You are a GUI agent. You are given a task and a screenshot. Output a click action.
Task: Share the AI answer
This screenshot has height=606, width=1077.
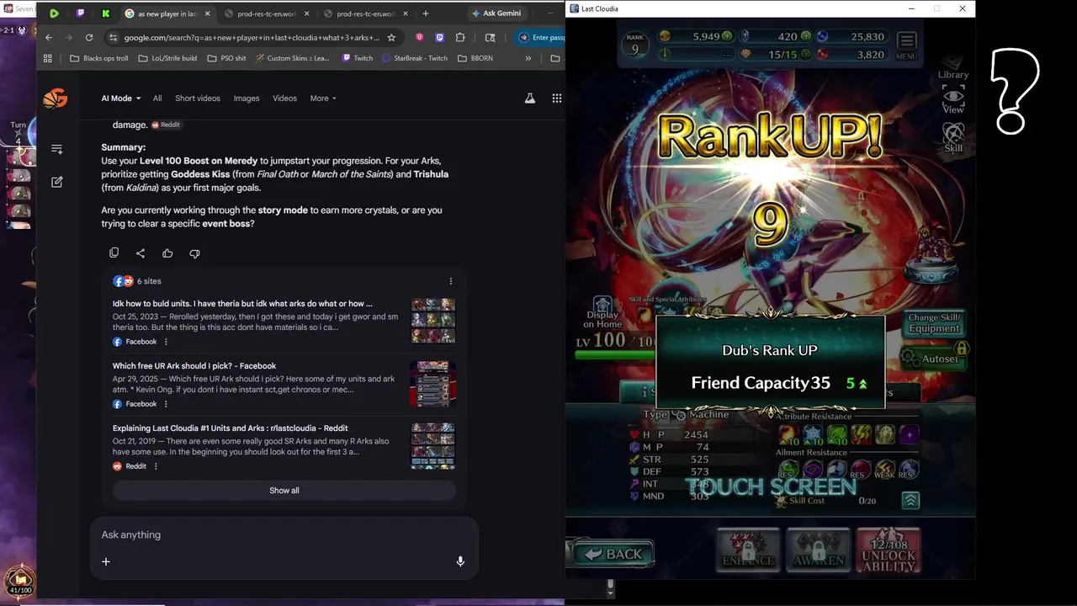click(141, 252)
